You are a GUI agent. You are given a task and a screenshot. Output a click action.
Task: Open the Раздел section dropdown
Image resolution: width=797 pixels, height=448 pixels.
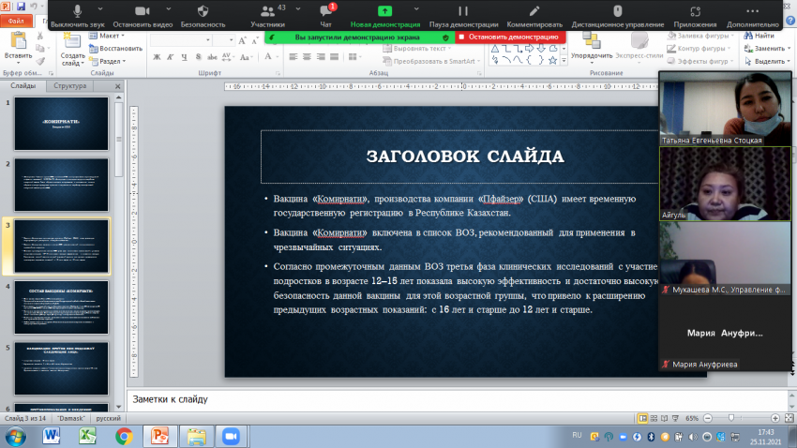coord(108,61)
